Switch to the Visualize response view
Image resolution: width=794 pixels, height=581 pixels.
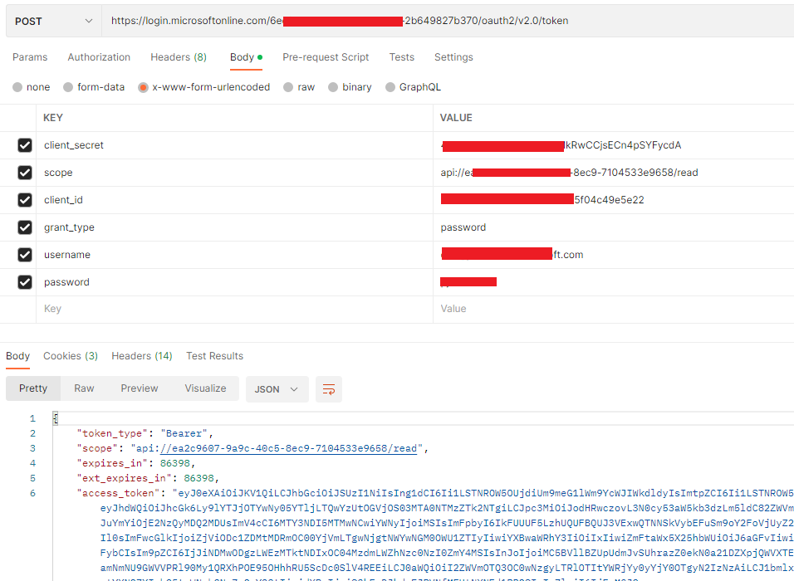(x=205, y=388)
